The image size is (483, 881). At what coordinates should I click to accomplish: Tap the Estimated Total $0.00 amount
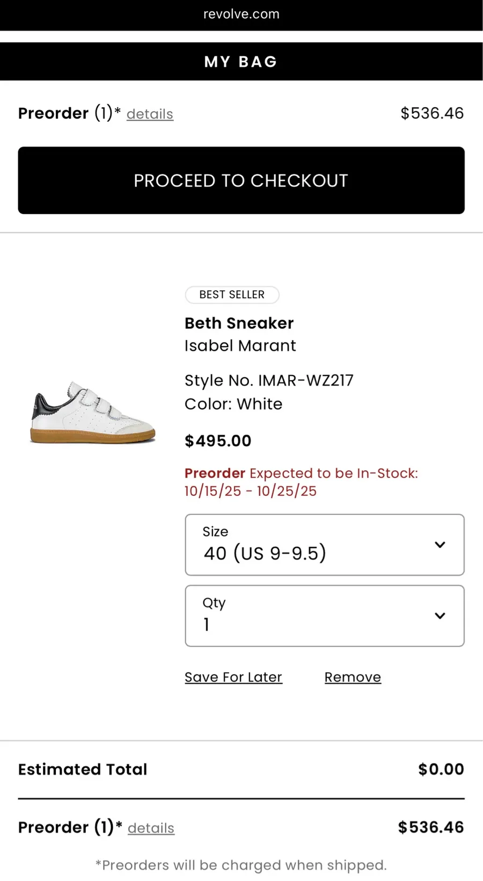[x=441, y=769]
